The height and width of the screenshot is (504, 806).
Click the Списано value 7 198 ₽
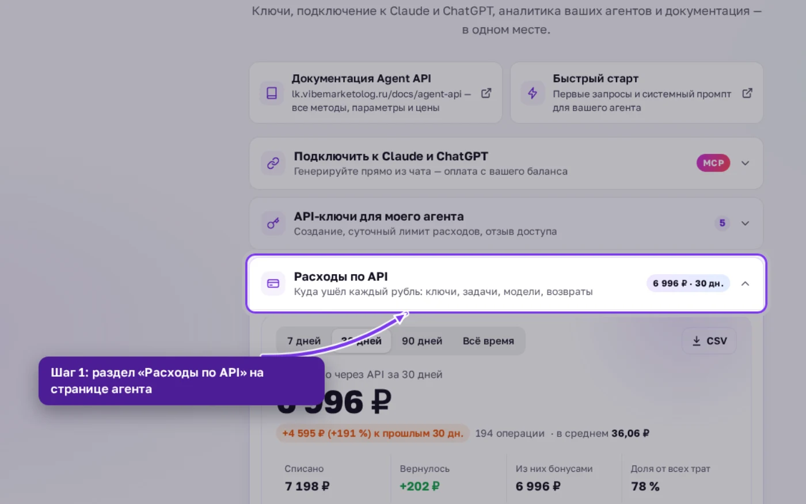[307, 486]
